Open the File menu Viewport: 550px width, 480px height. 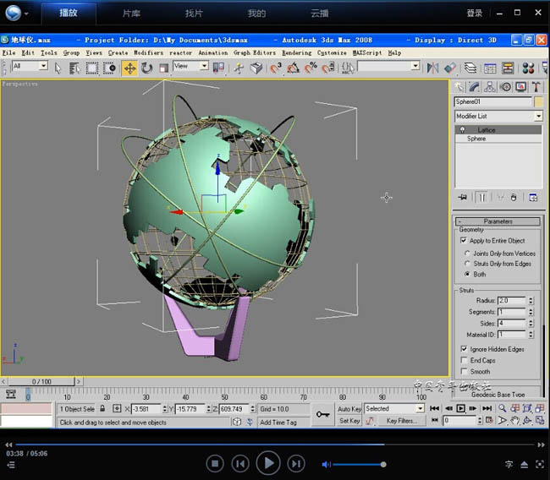tap(9, 52)
